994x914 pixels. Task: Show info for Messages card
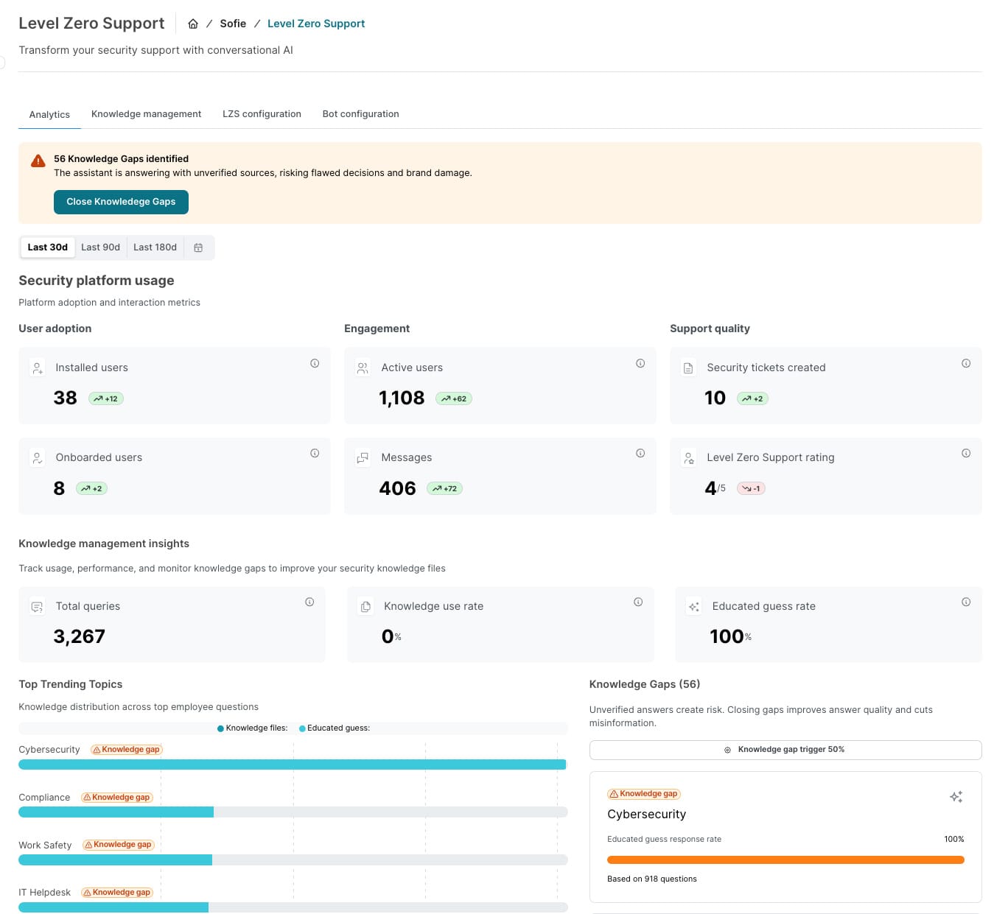click(640, 453)
